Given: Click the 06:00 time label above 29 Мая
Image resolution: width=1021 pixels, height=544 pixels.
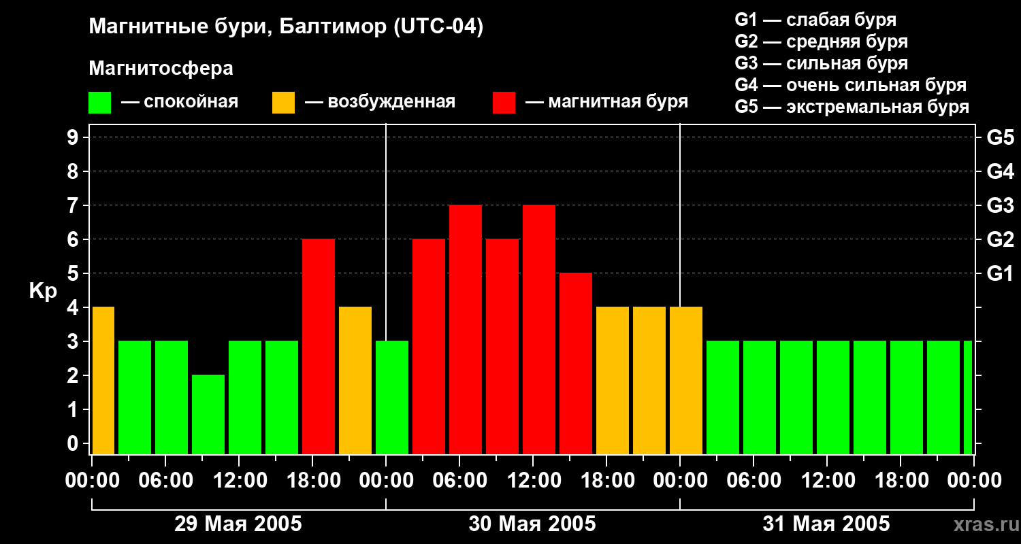Looking at the screenshot, I should coord(165,480).
